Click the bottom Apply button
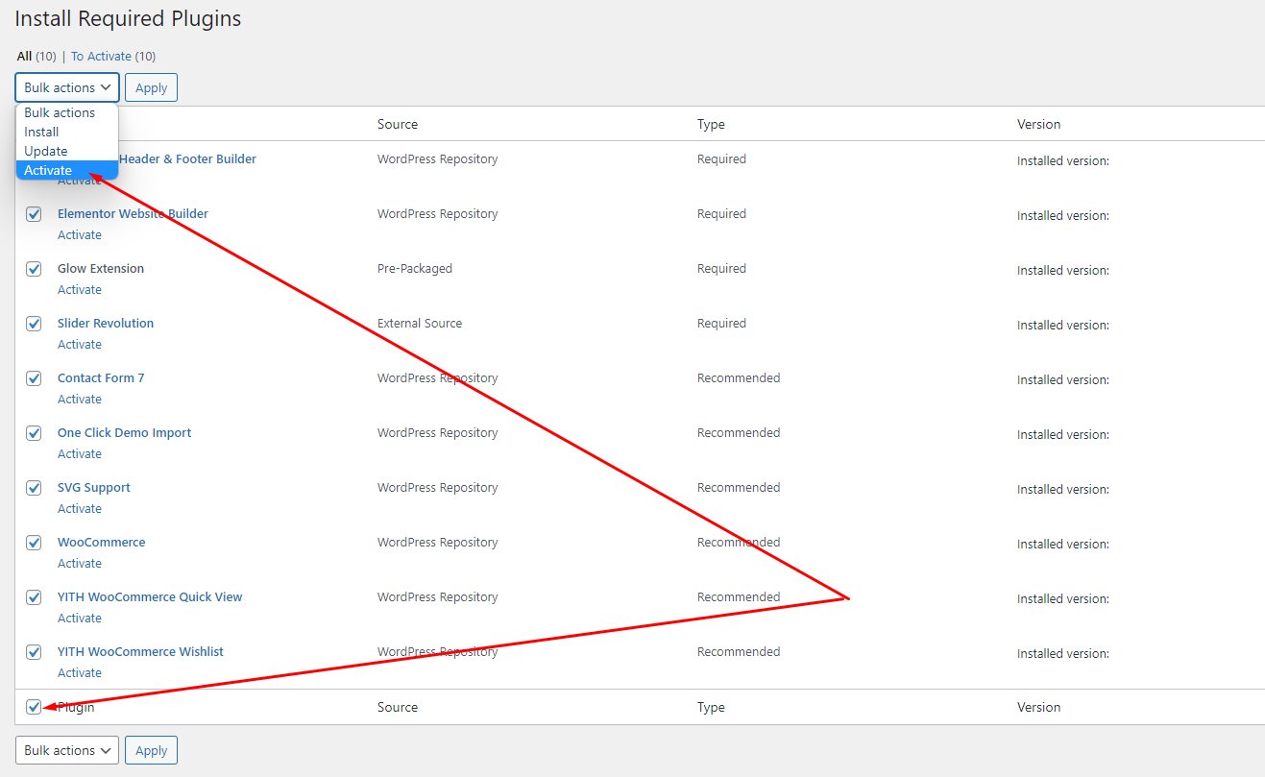Image resolution: width=1265 pixels, height=777 pixels. [x=151, y=750]
